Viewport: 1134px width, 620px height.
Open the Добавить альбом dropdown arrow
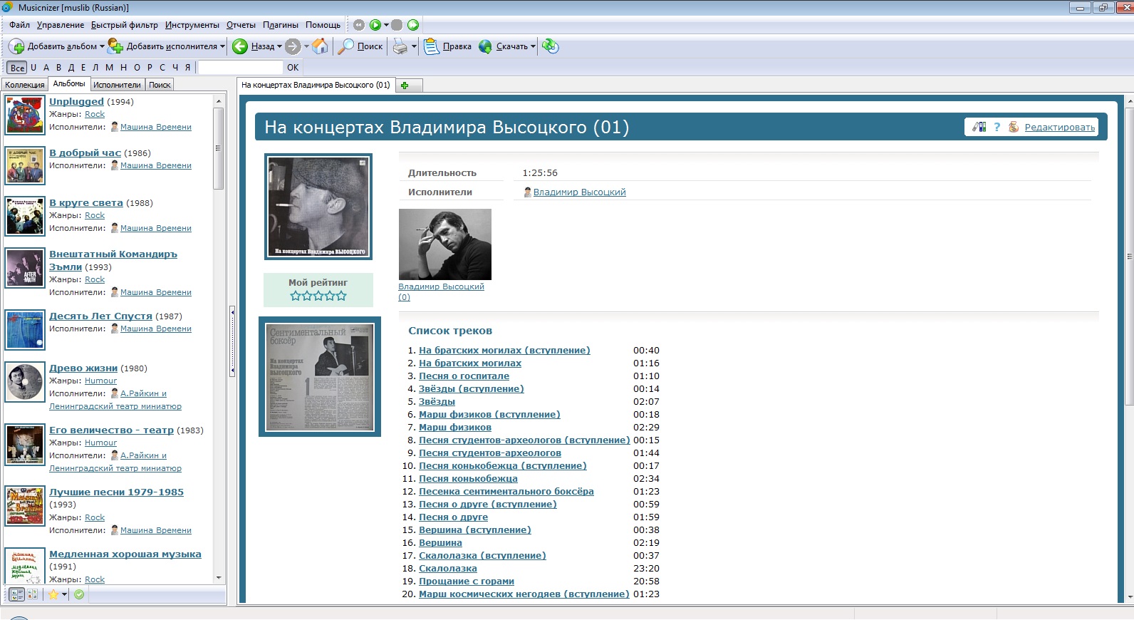point(102,47)
